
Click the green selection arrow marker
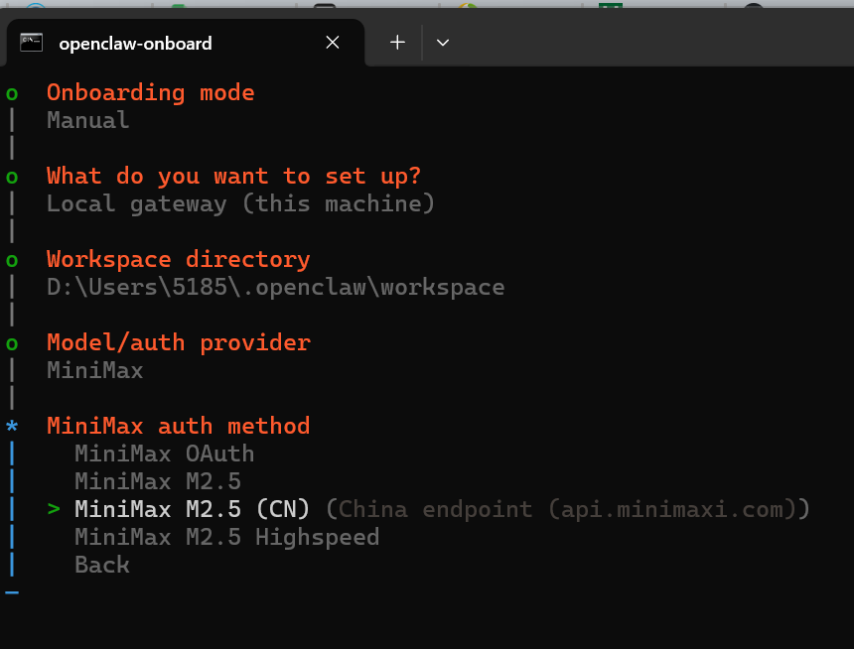tap(54, 509)
